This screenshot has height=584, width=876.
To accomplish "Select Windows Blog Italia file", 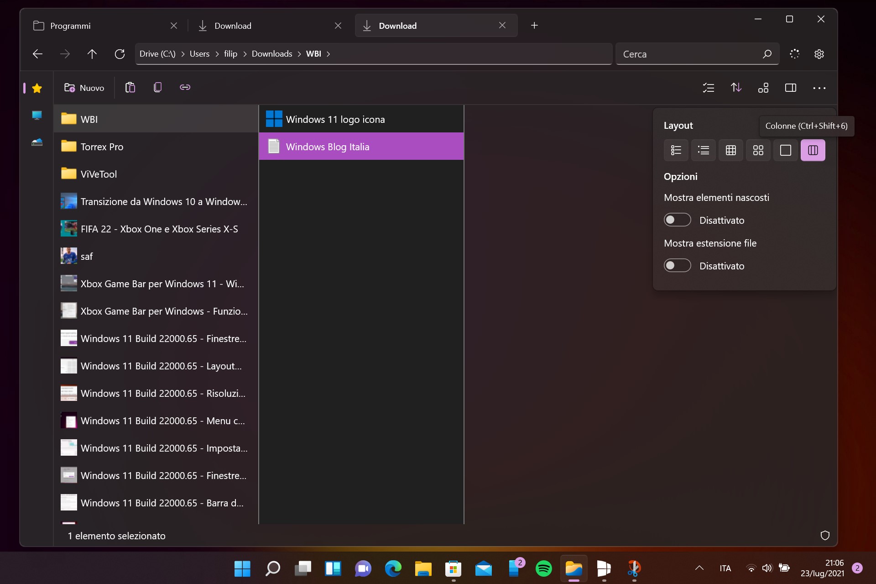I will click(361, 147).
